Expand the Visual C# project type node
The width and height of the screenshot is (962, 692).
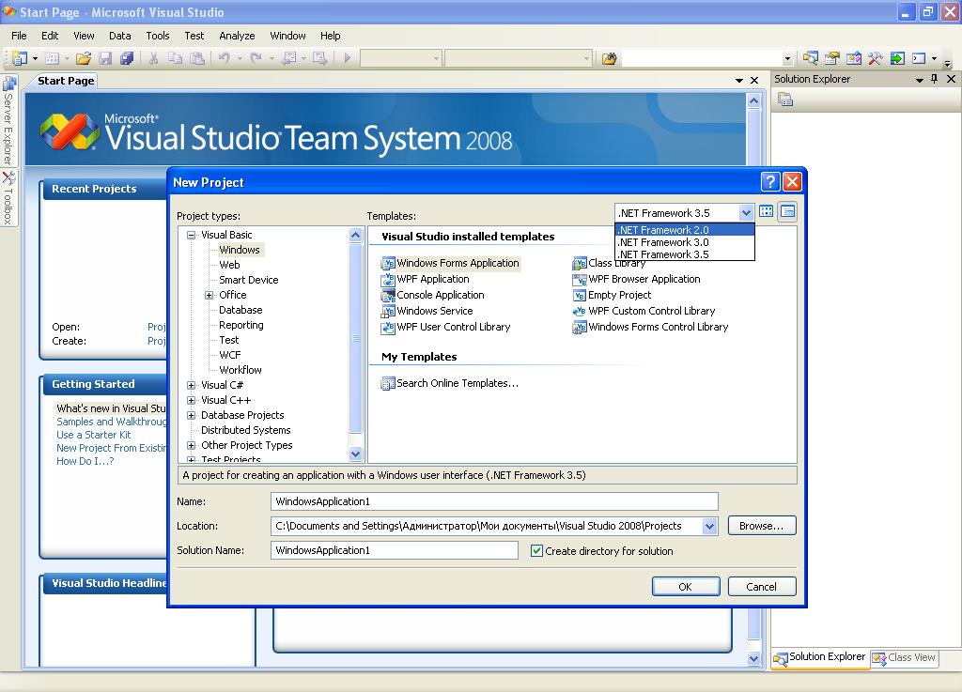[192, 385]
